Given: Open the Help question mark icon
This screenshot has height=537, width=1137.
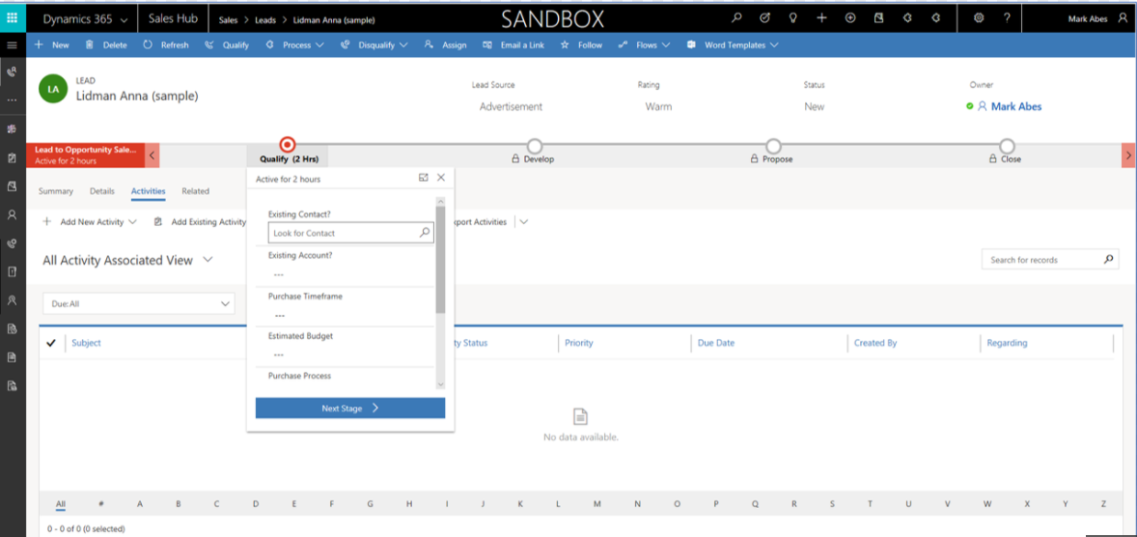Looking at the screenshot, I should tap(1008, 19).
